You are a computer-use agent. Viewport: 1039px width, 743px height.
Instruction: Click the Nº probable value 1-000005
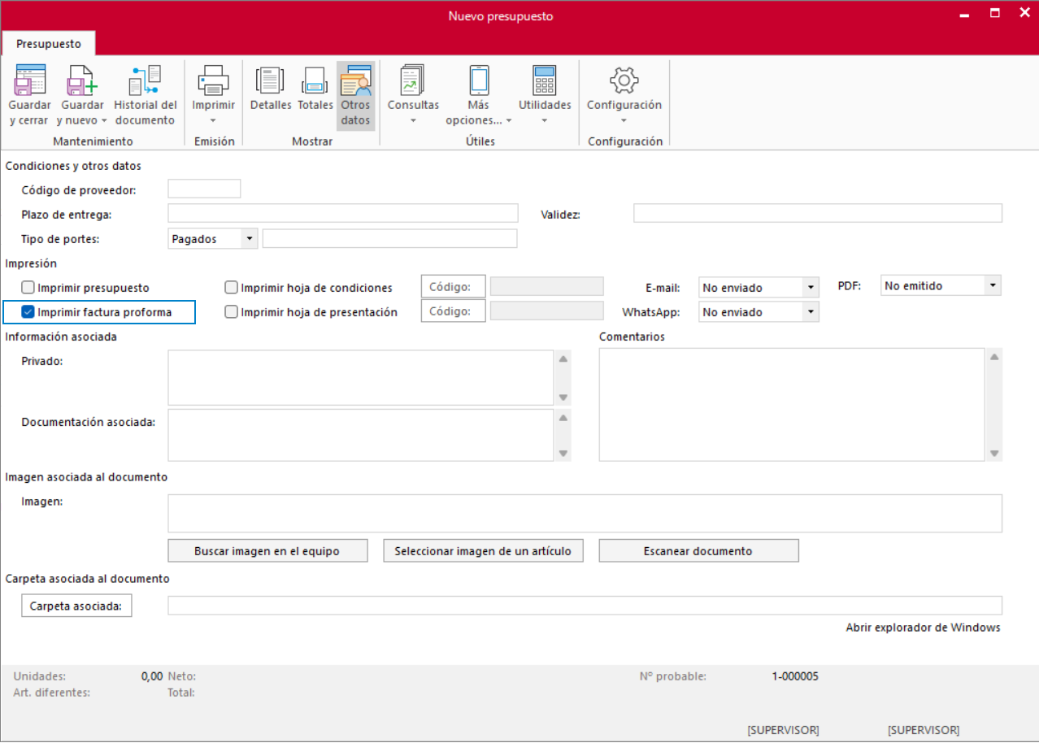pyautogui.click(x=795, y=676)
